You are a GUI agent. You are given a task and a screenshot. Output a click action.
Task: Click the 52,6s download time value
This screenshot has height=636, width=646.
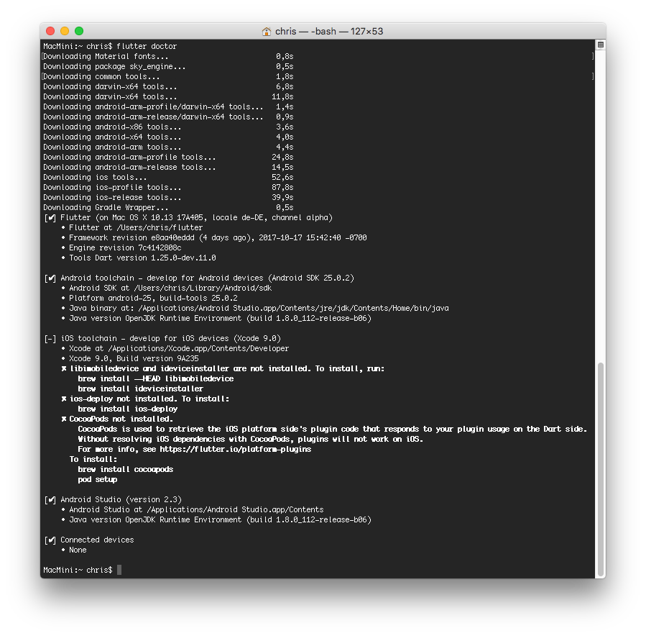coord(282,177)
